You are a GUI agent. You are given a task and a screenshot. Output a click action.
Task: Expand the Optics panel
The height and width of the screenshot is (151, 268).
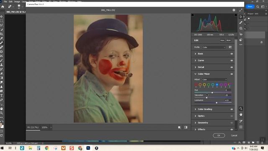pyautogui.click(x=196, y=116)
